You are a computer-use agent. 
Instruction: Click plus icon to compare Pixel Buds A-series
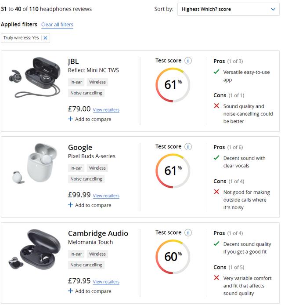pyautogui.click(x=70, y=205)
